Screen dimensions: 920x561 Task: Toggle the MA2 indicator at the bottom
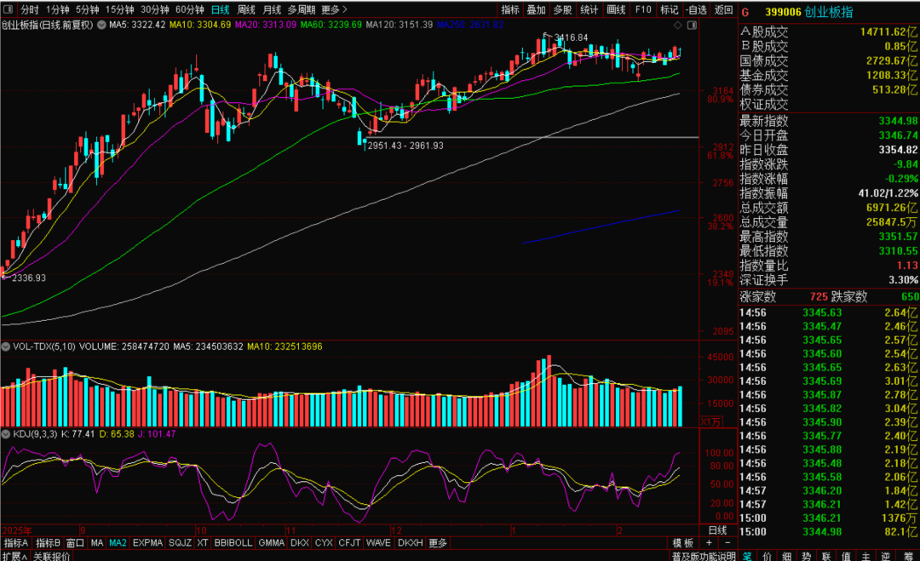coord(118,542)
